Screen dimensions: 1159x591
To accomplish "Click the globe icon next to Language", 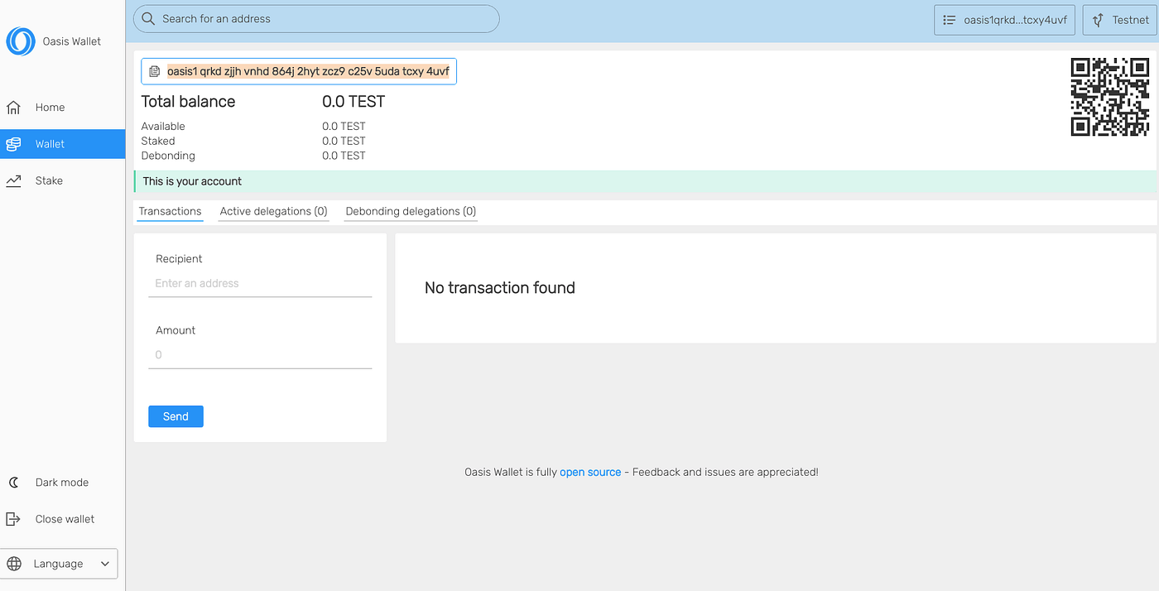I will 14,564.
